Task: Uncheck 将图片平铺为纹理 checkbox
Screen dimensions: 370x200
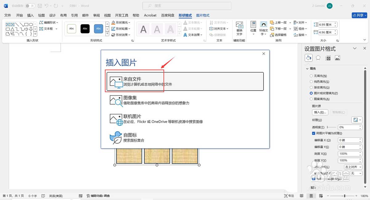Action: tap(313, 133)
